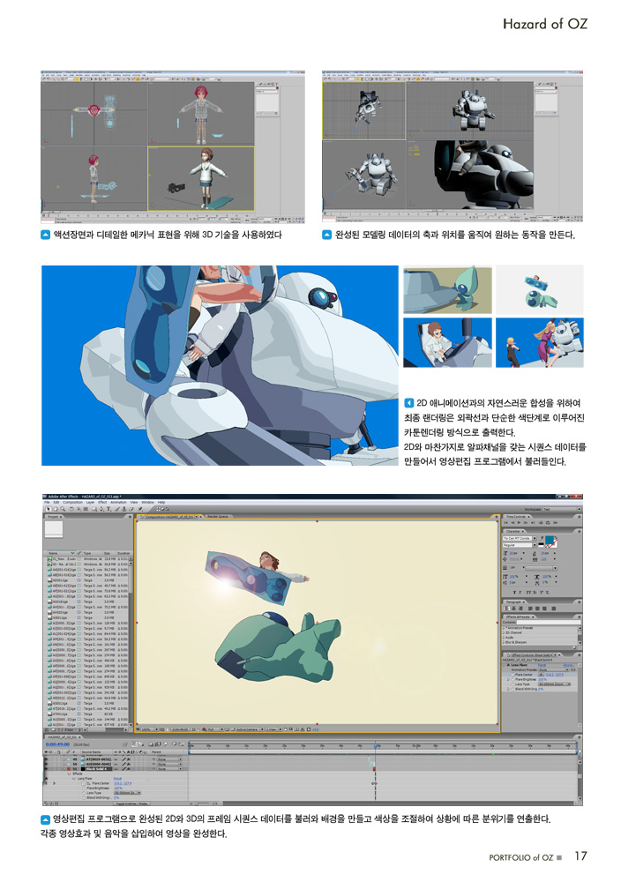Left-align text in Paragraph panel
Screen dimensions: 621x882
coord(507,609)
